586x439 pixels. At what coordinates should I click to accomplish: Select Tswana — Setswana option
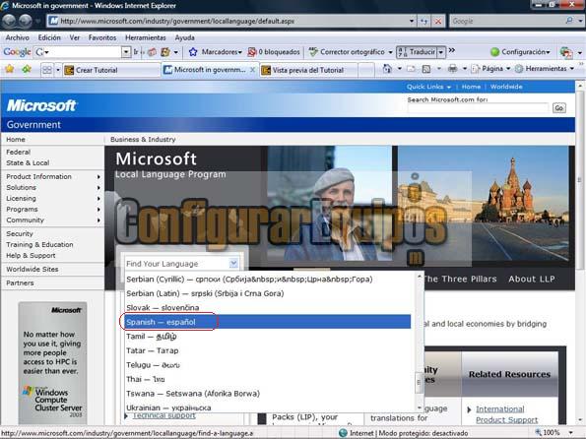[x=268, y=393]
